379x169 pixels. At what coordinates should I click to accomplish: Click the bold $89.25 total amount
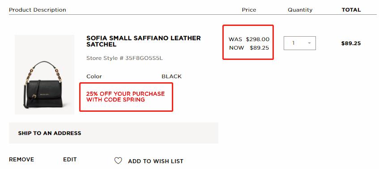click(351, 43)
